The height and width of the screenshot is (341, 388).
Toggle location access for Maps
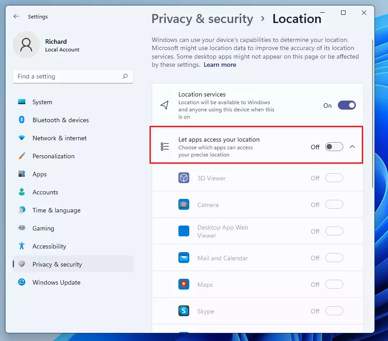point(334,285)
